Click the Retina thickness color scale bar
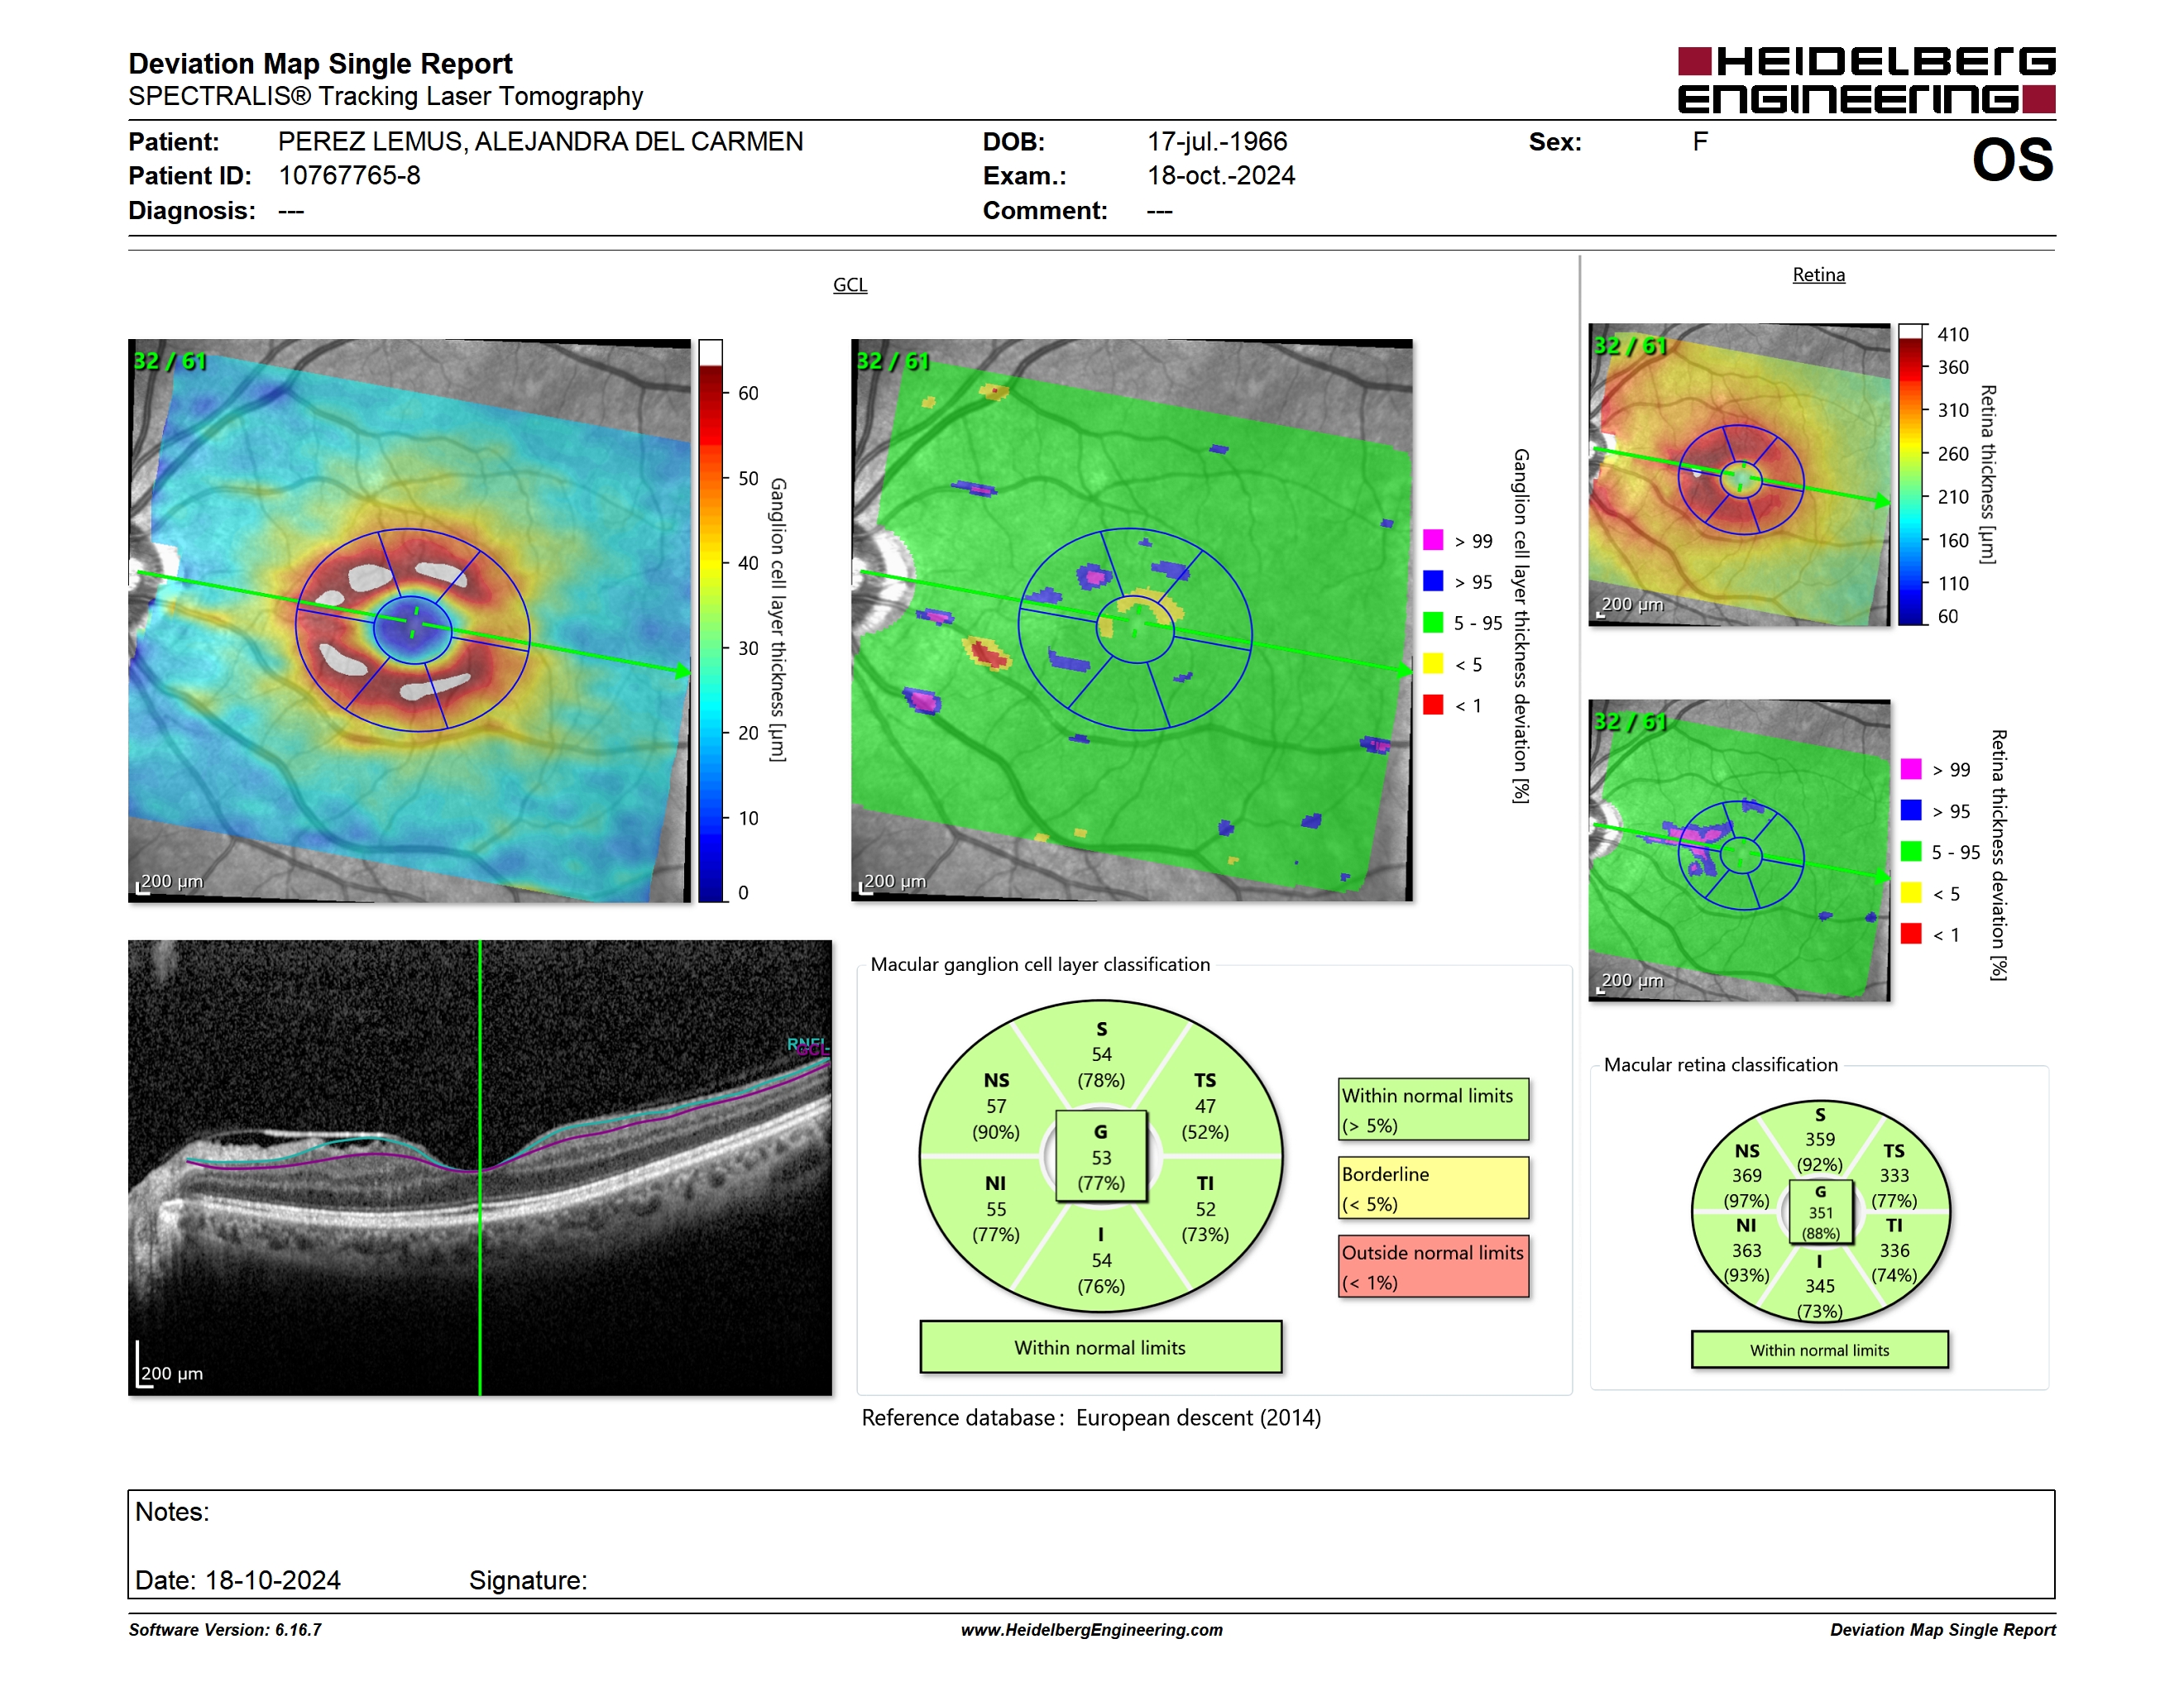The image size is (2184, 1687). [x=1911, y=475]
